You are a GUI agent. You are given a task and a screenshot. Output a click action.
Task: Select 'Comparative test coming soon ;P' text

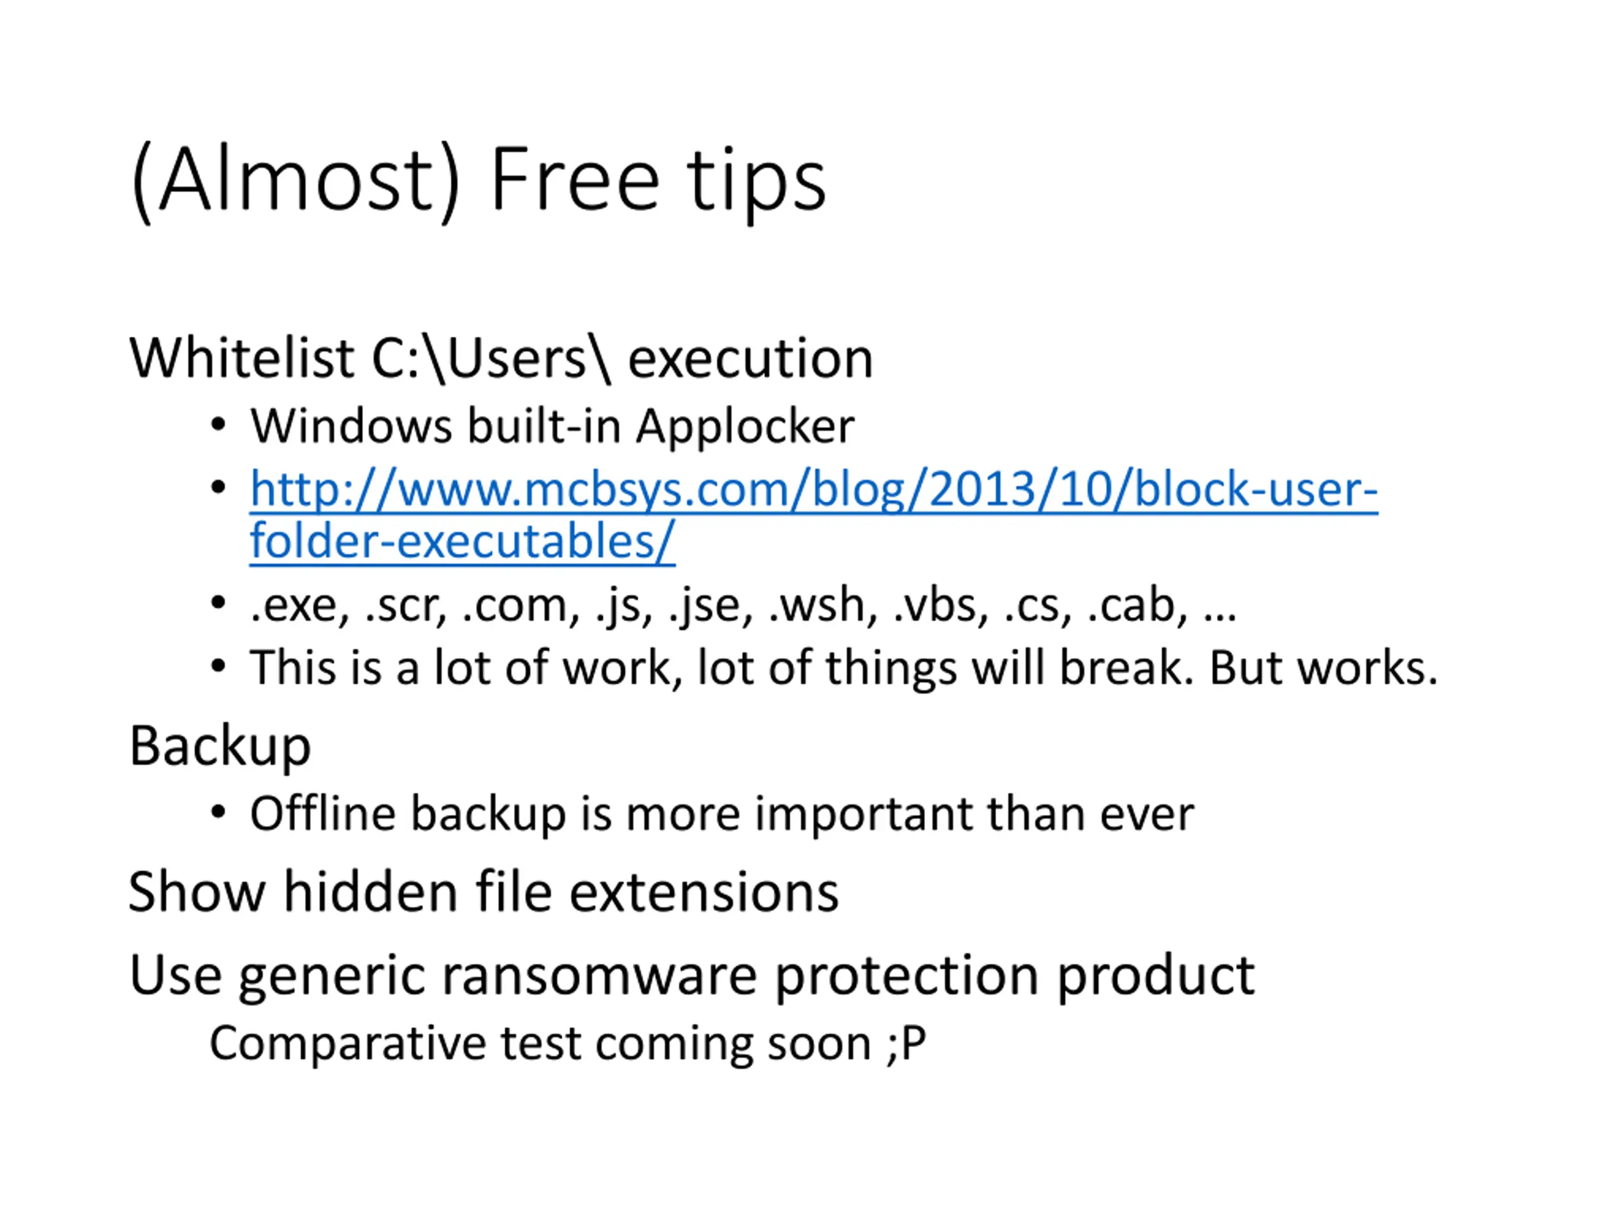pos(568,1043)
